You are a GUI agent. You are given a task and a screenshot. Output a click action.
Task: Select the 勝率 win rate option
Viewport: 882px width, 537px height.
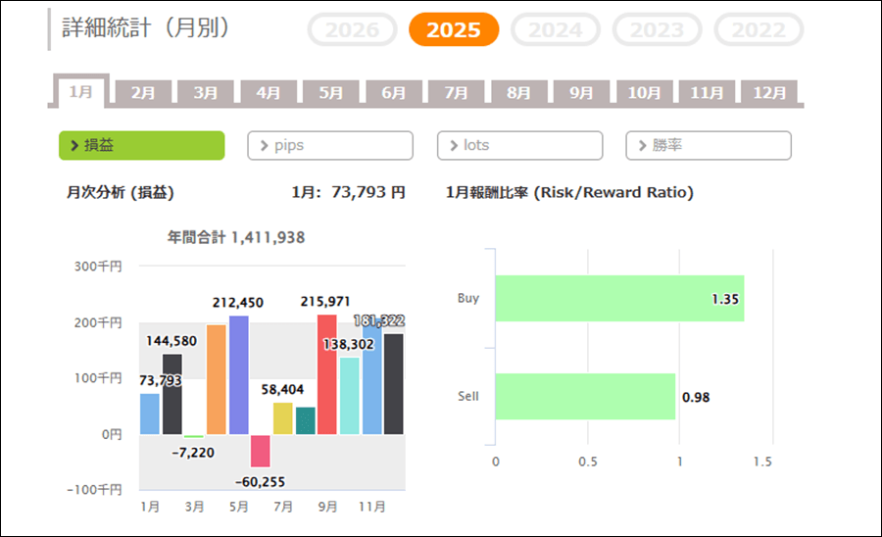click(709, 145)
